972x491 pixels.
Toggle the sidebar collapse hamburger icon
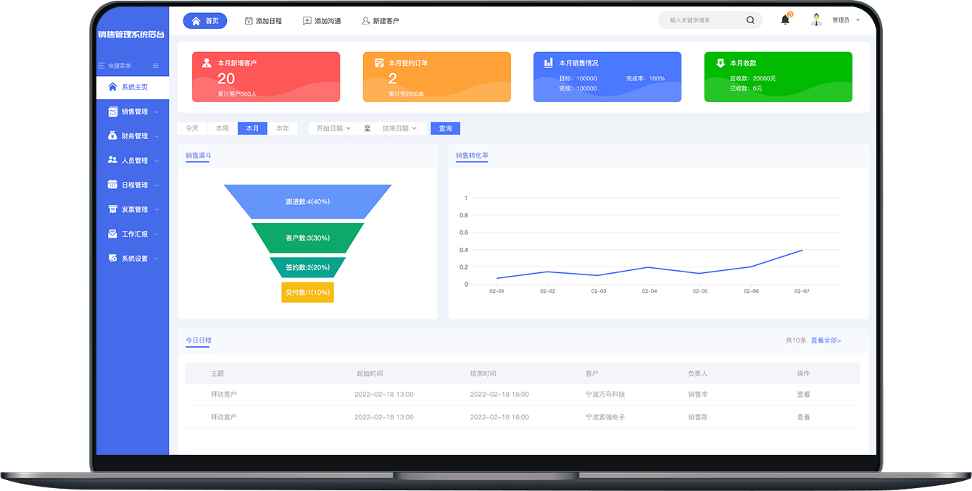156,66
